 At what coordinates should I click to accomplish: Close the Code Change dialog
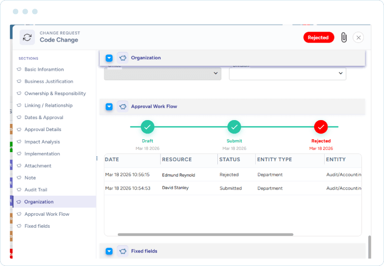tap(358, 37)
